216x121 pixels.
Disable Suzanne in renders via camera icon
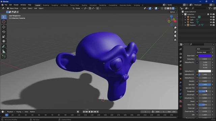pos(214,25)
